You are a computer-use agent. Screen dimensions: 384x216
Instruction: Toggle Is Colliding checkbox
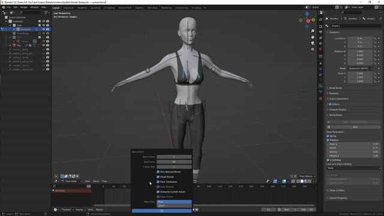[328, 160]
